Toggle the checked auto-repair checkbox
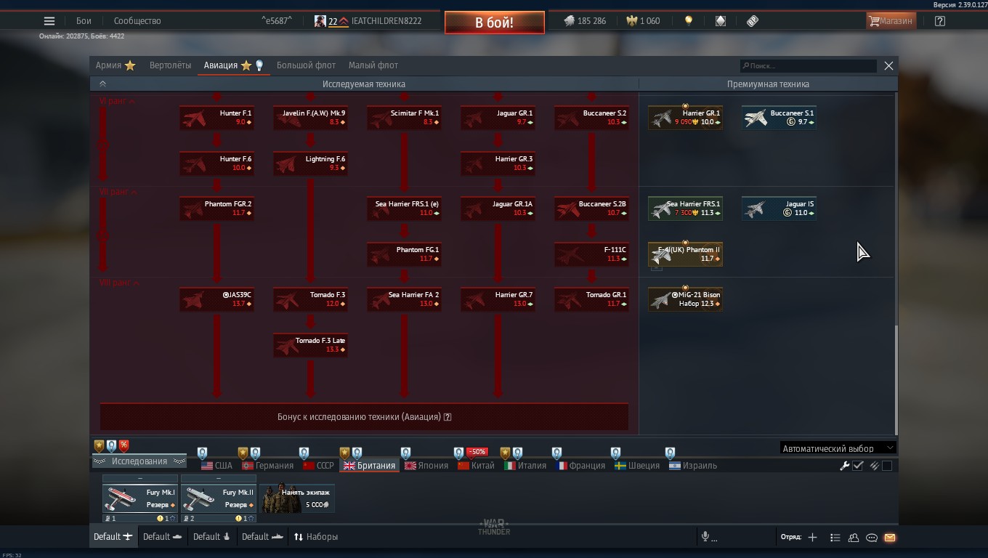Image resolution: width=988 pixels, height=558 pixels. [858, 466]
